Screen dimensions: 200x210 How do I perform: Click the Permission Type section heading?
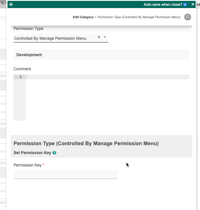(x=86, y=143)
